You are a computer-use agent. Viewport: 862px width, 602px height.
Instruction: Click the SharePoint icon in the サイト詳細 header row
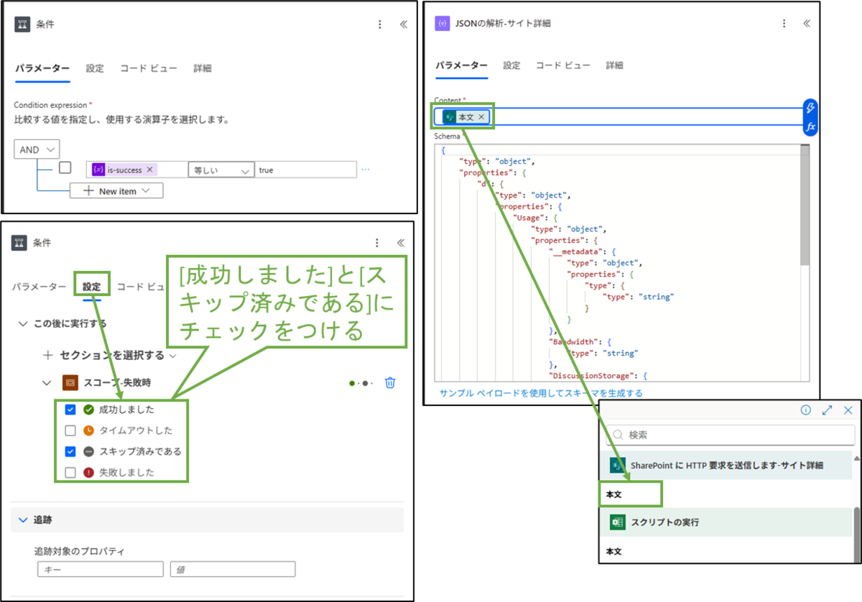(x=618, y=466)
